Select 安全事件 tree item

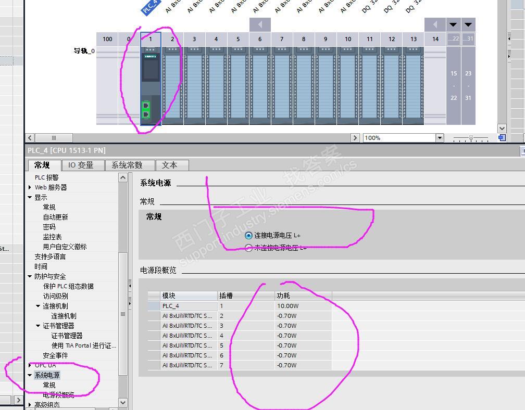55,355
